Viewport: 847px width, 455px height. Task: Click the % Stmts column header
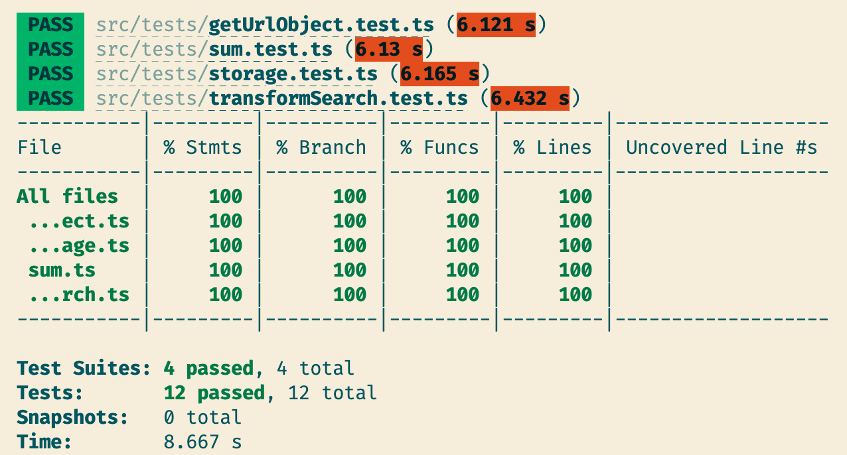click(x=202, y=147)
